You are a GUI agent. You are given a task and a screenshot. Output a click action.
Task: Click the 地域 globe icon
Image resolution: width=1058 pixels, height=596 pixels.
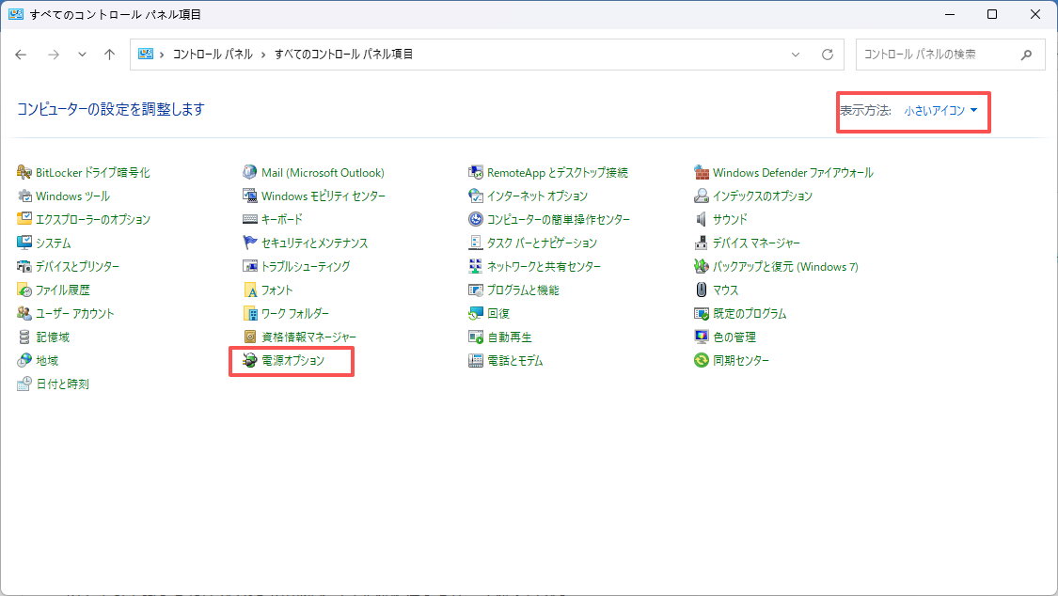click(x=24, y=361)
